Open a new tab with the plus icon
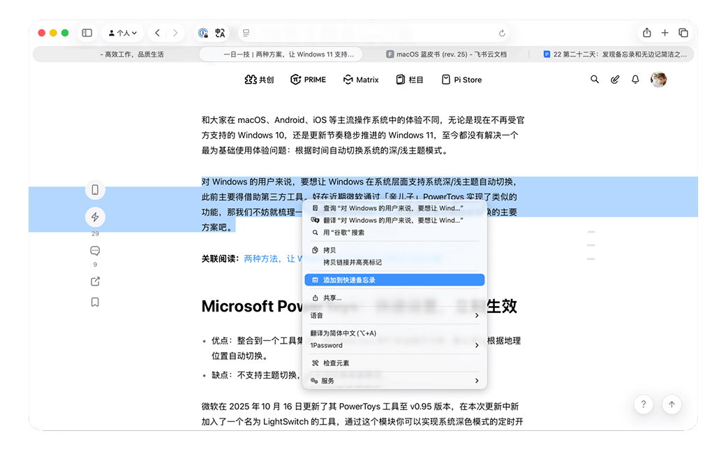 (665, 32)
